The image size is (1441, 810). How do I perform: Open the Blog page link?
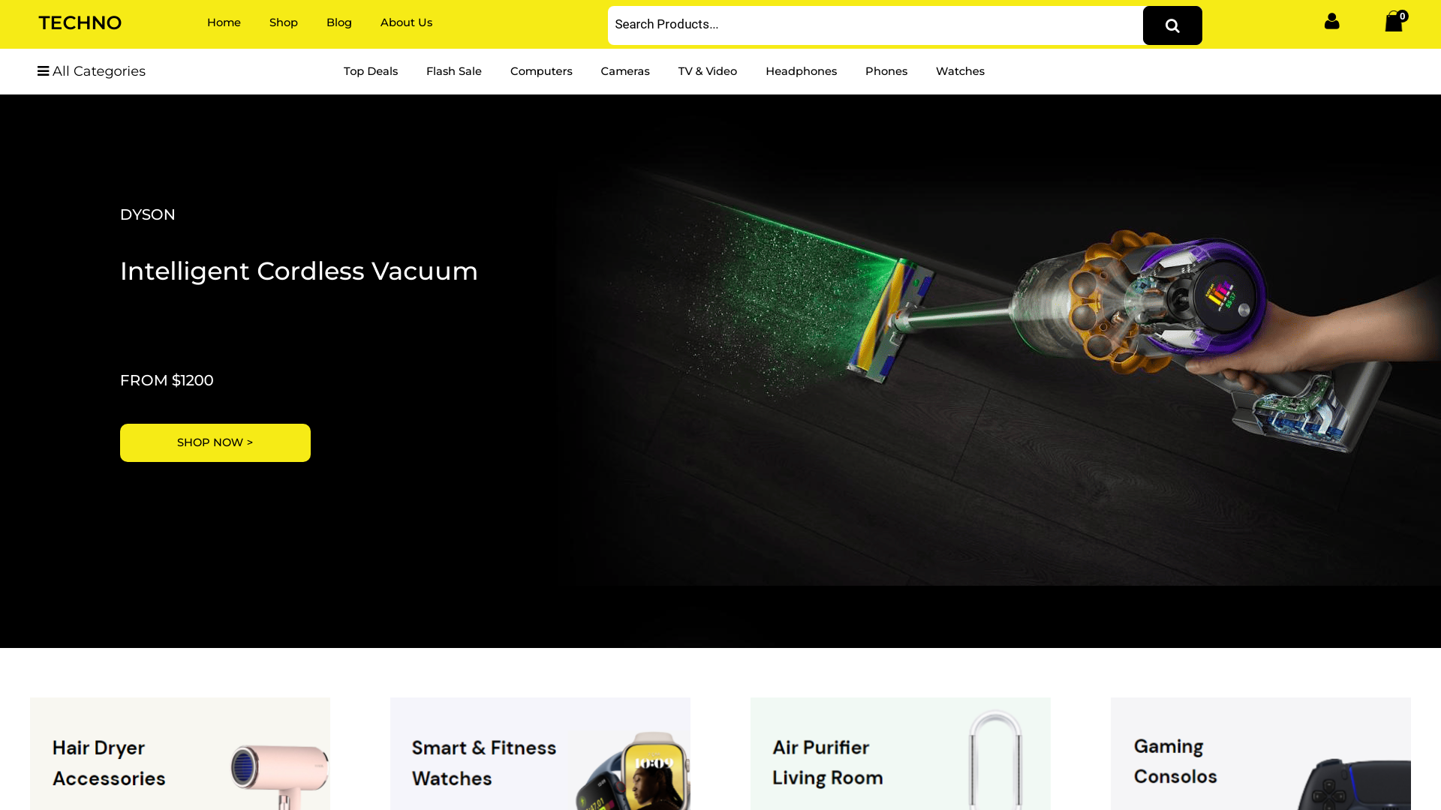click(339, 22)
